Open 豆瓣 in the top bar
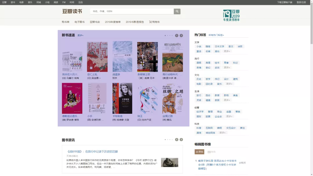313x176 pixels. (x=4, y=2)
